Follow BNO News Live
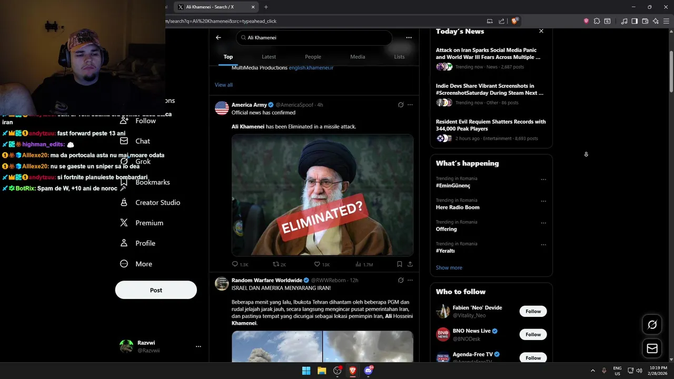 click(x=533, y=334)
